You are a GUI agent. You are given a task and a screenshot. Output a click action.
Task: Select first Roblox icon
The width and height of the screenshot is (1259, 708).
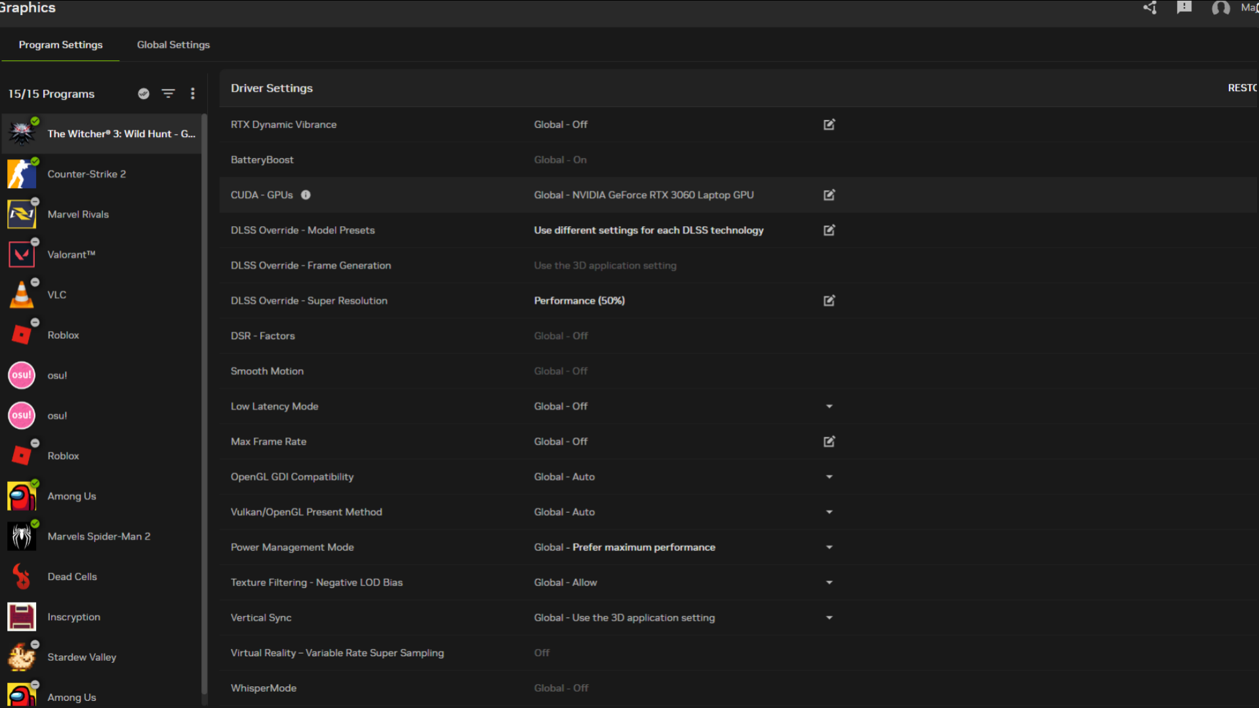tap(22, 335)
